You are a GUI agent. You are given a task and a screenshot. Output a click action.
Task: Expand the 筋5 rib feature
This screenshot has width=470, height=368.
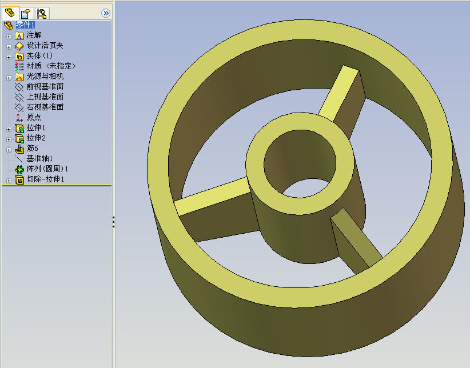(9, 150)
